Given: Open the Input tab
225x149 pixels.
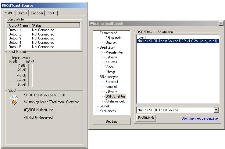Looking at the screenshot, I should (x=51, y=13).
